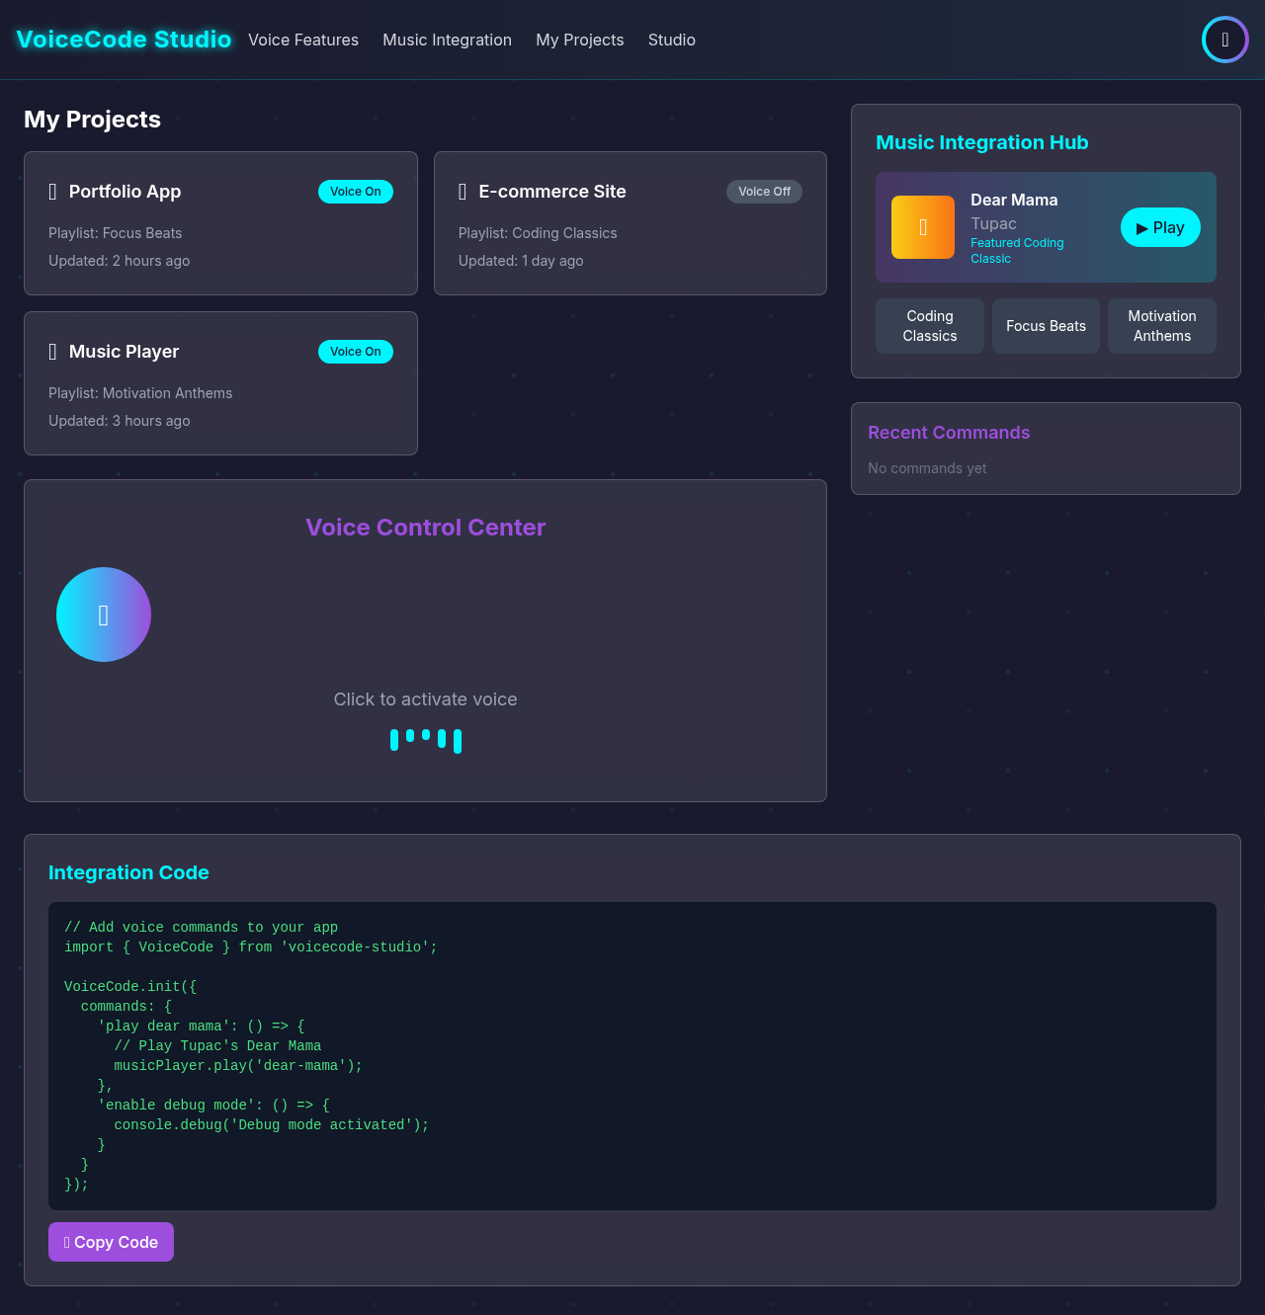
Task: Open the Voice Features menu
Action: coord(303,40)
